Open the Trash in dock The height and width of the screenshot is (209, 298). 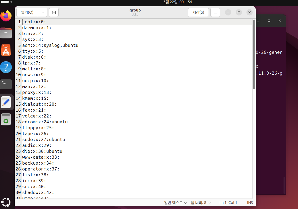pos(6,119)
